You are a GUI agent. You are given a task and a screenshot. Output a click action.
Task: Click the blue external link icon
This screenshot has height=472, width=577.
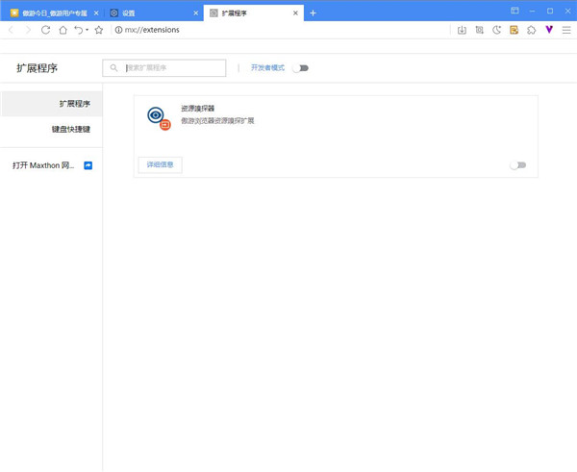[88, 165]
